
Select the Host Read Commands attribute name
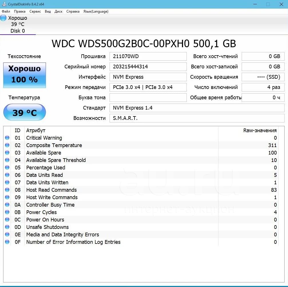[51, 190]
